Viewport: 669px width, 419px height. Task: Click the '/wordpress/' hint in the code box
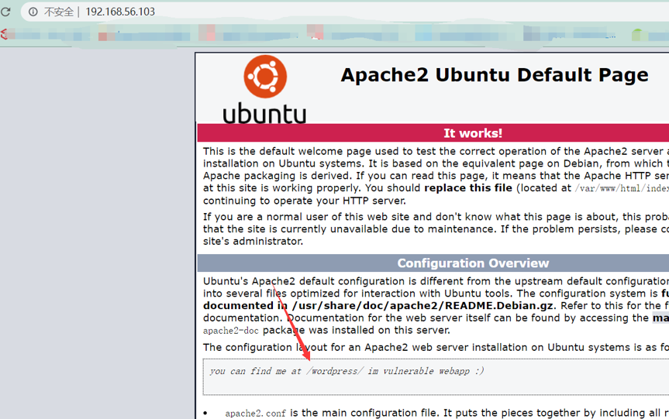(336, 371)
